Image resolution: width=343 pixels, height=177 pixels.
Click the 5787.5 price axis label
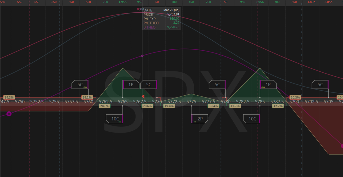click(x=277, y=102)
